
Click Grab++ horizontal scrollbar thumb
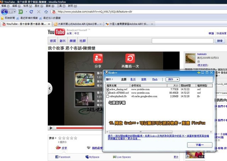point(141,132)
